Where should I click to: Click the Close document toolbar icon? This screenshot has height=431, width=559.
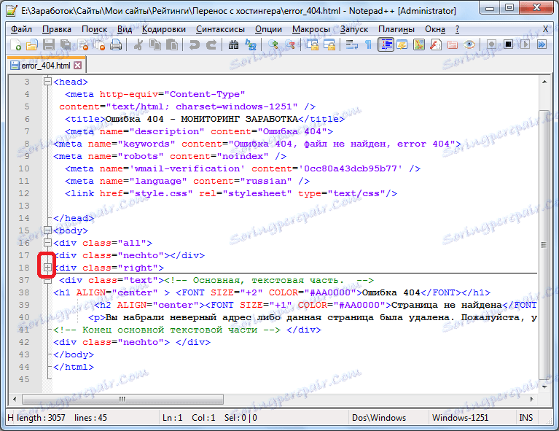(x=82, y=45)
